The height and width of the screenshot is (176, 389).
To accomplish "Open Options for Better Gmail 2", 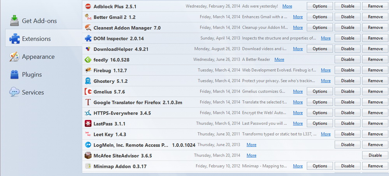I will tap(320, 17).
